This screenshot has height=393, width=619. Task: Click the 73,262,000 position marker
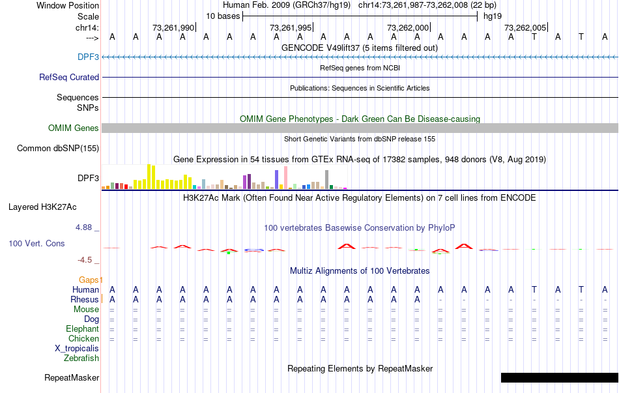(x=408, y=27)
